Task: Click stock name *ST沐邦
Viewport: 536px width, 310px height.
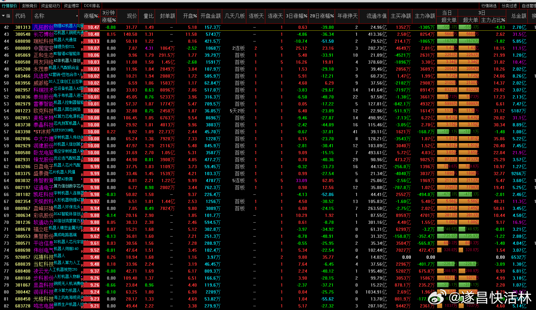Action: (42, 132)
